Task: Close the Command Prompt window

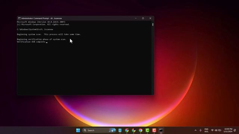Action: pos(150,18)
